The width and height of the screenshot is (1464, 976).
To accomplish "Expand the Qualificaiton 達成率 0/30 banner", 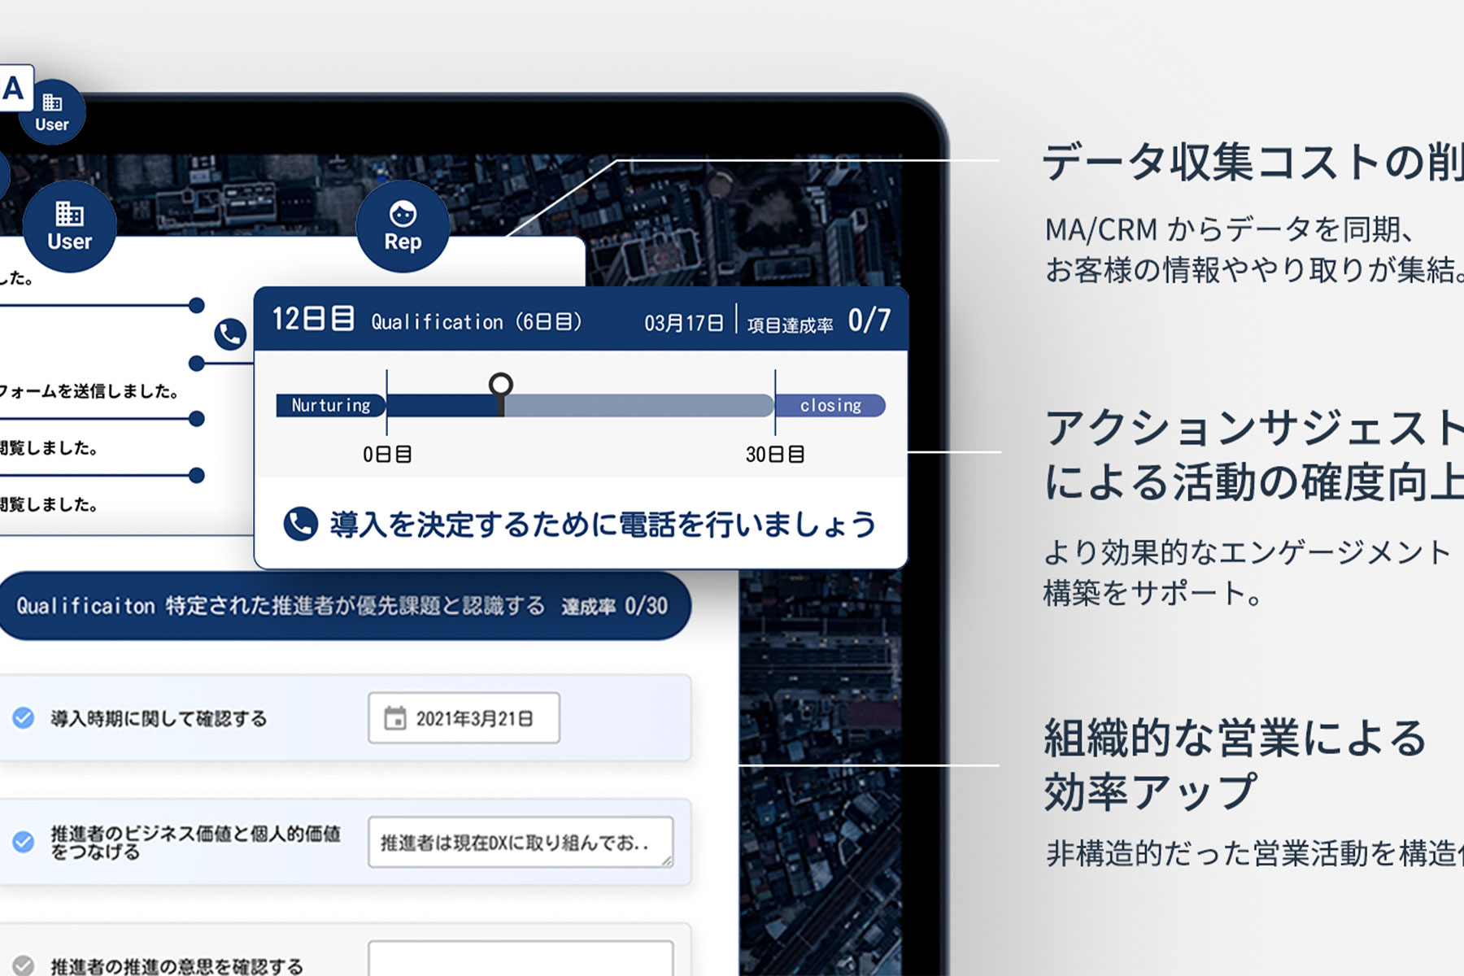I will tap(342, 606).
